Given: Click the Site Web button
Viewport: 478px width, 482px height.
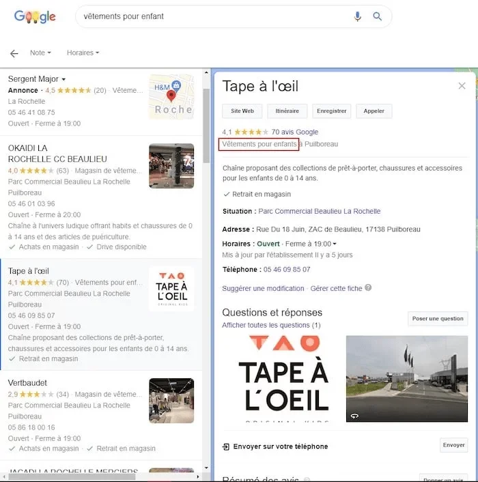Looking at the screenshot, I should (x=242, y=111).
